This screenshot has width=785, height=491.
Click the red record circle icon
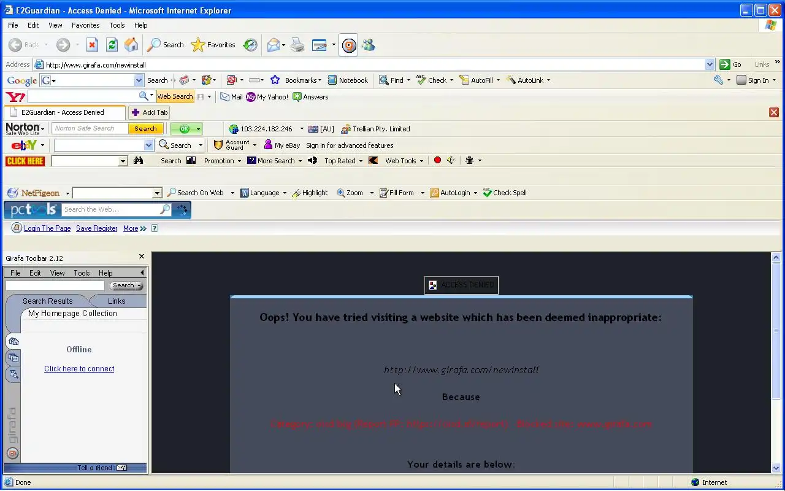pyautogui.click(x=437, y=161)
